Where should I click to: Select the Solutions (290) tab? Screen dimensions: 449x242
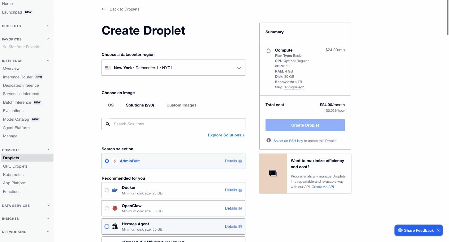[x=140, y=105]
